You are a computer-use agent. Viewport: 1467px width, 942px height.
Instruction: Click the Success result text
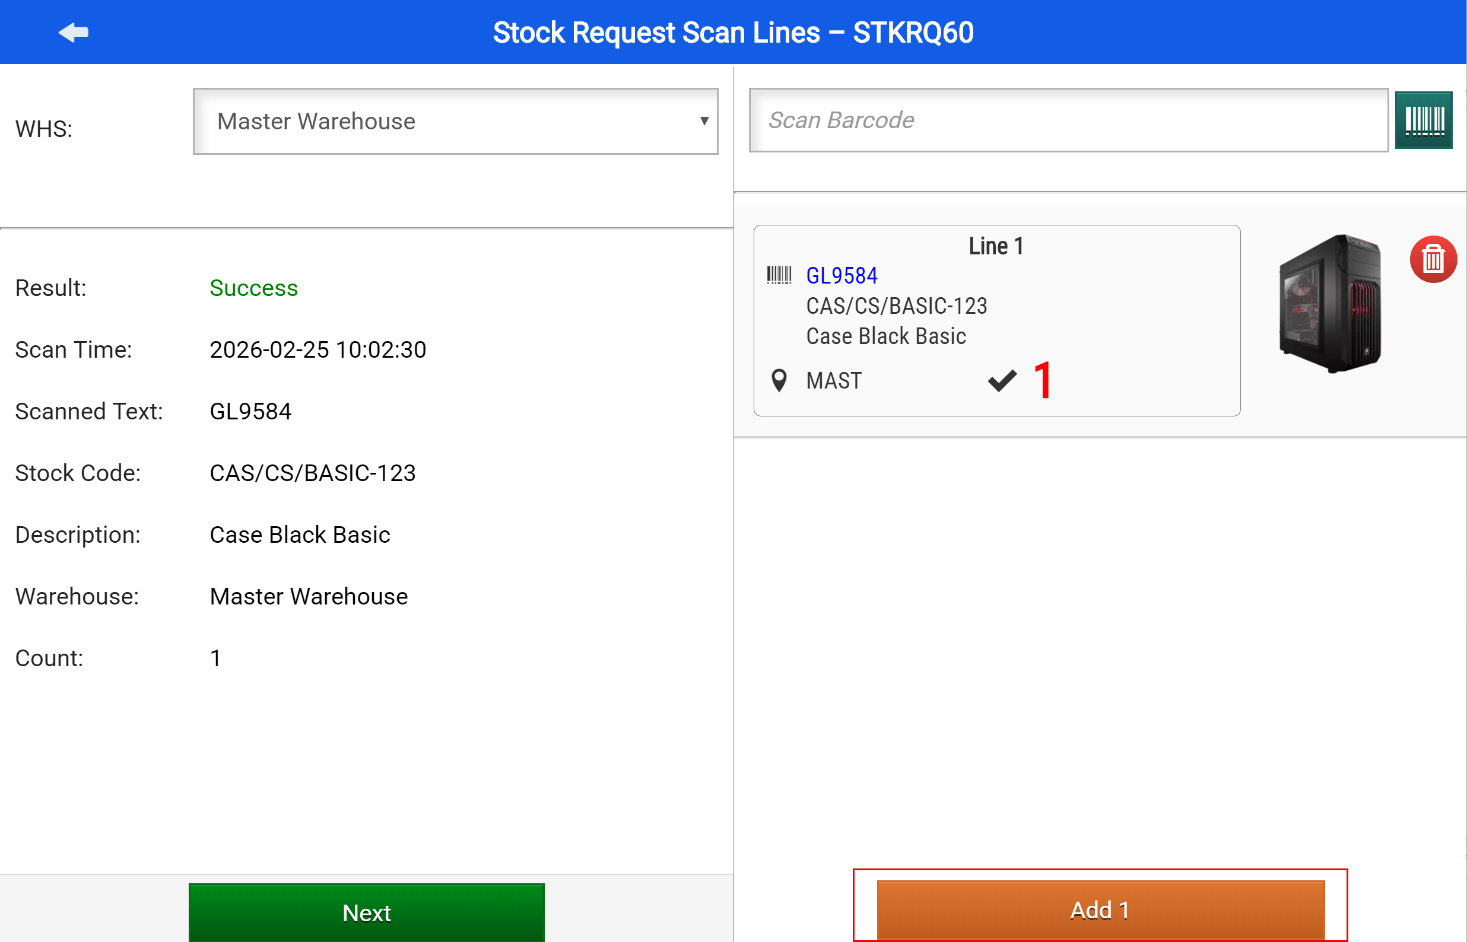pos(253,288)
